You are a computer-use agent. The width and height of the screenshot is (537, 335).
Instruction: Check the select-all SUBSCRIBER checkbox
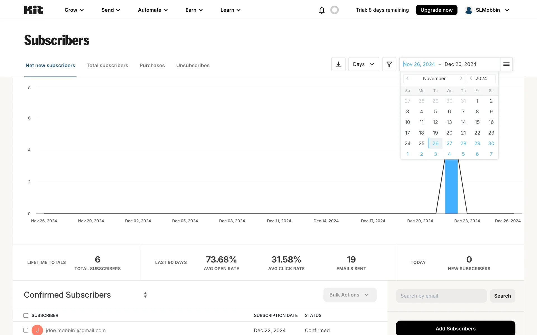coord(26,315)
